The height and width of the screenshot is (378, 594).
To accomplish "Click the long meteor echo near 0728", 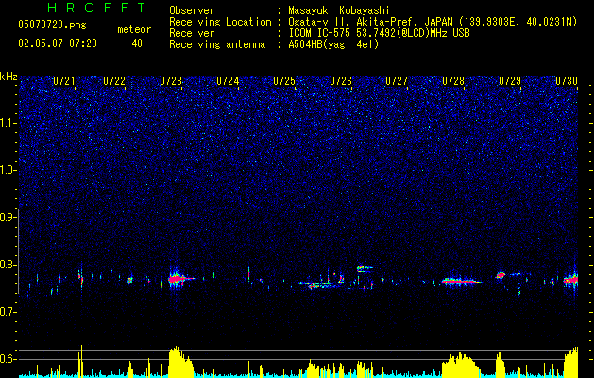I will (461, 282).
